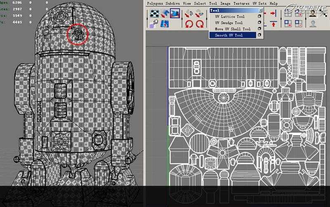The width and height of the screenshot is (330, 207).
Task: Choose Move UV Shell Tool in the Tool menu
Action: (233, 29)
